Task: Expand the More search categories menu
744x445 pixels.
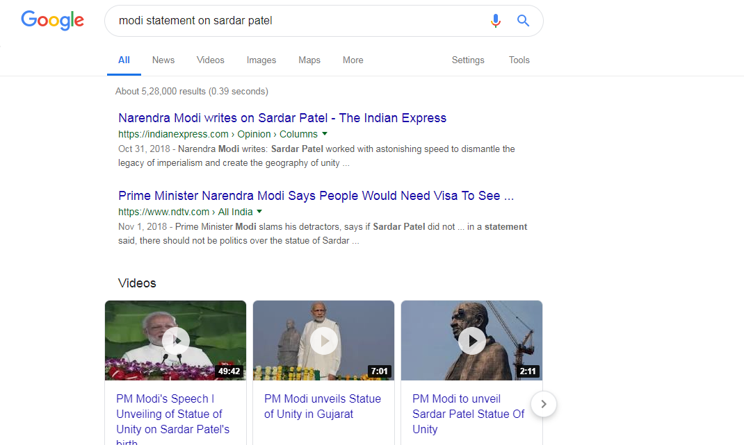Action: click(353, 60)
